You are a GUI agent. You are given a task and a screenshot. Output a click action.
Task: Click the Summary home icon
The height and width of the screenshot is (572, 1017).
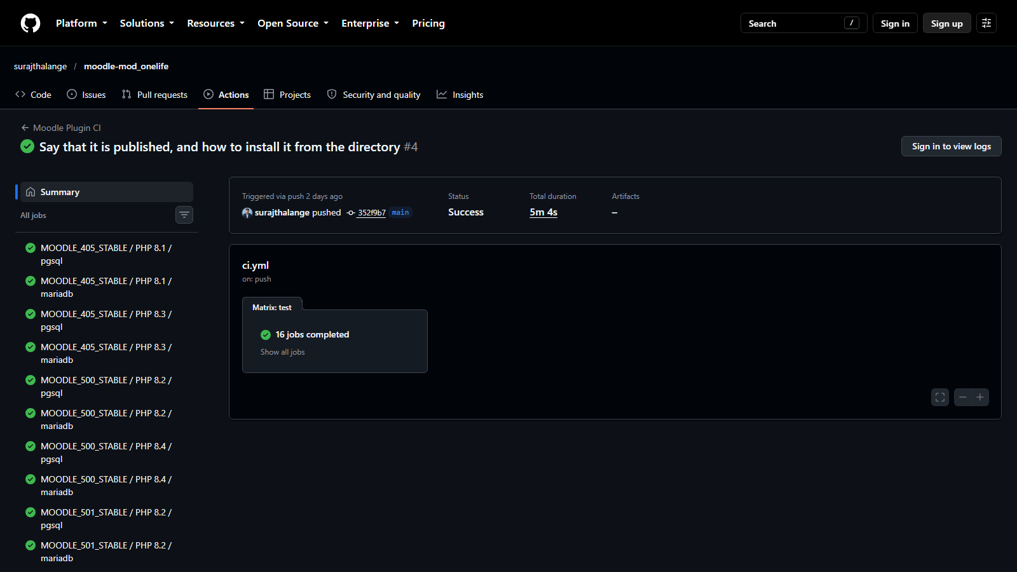(x=31, y=192)
